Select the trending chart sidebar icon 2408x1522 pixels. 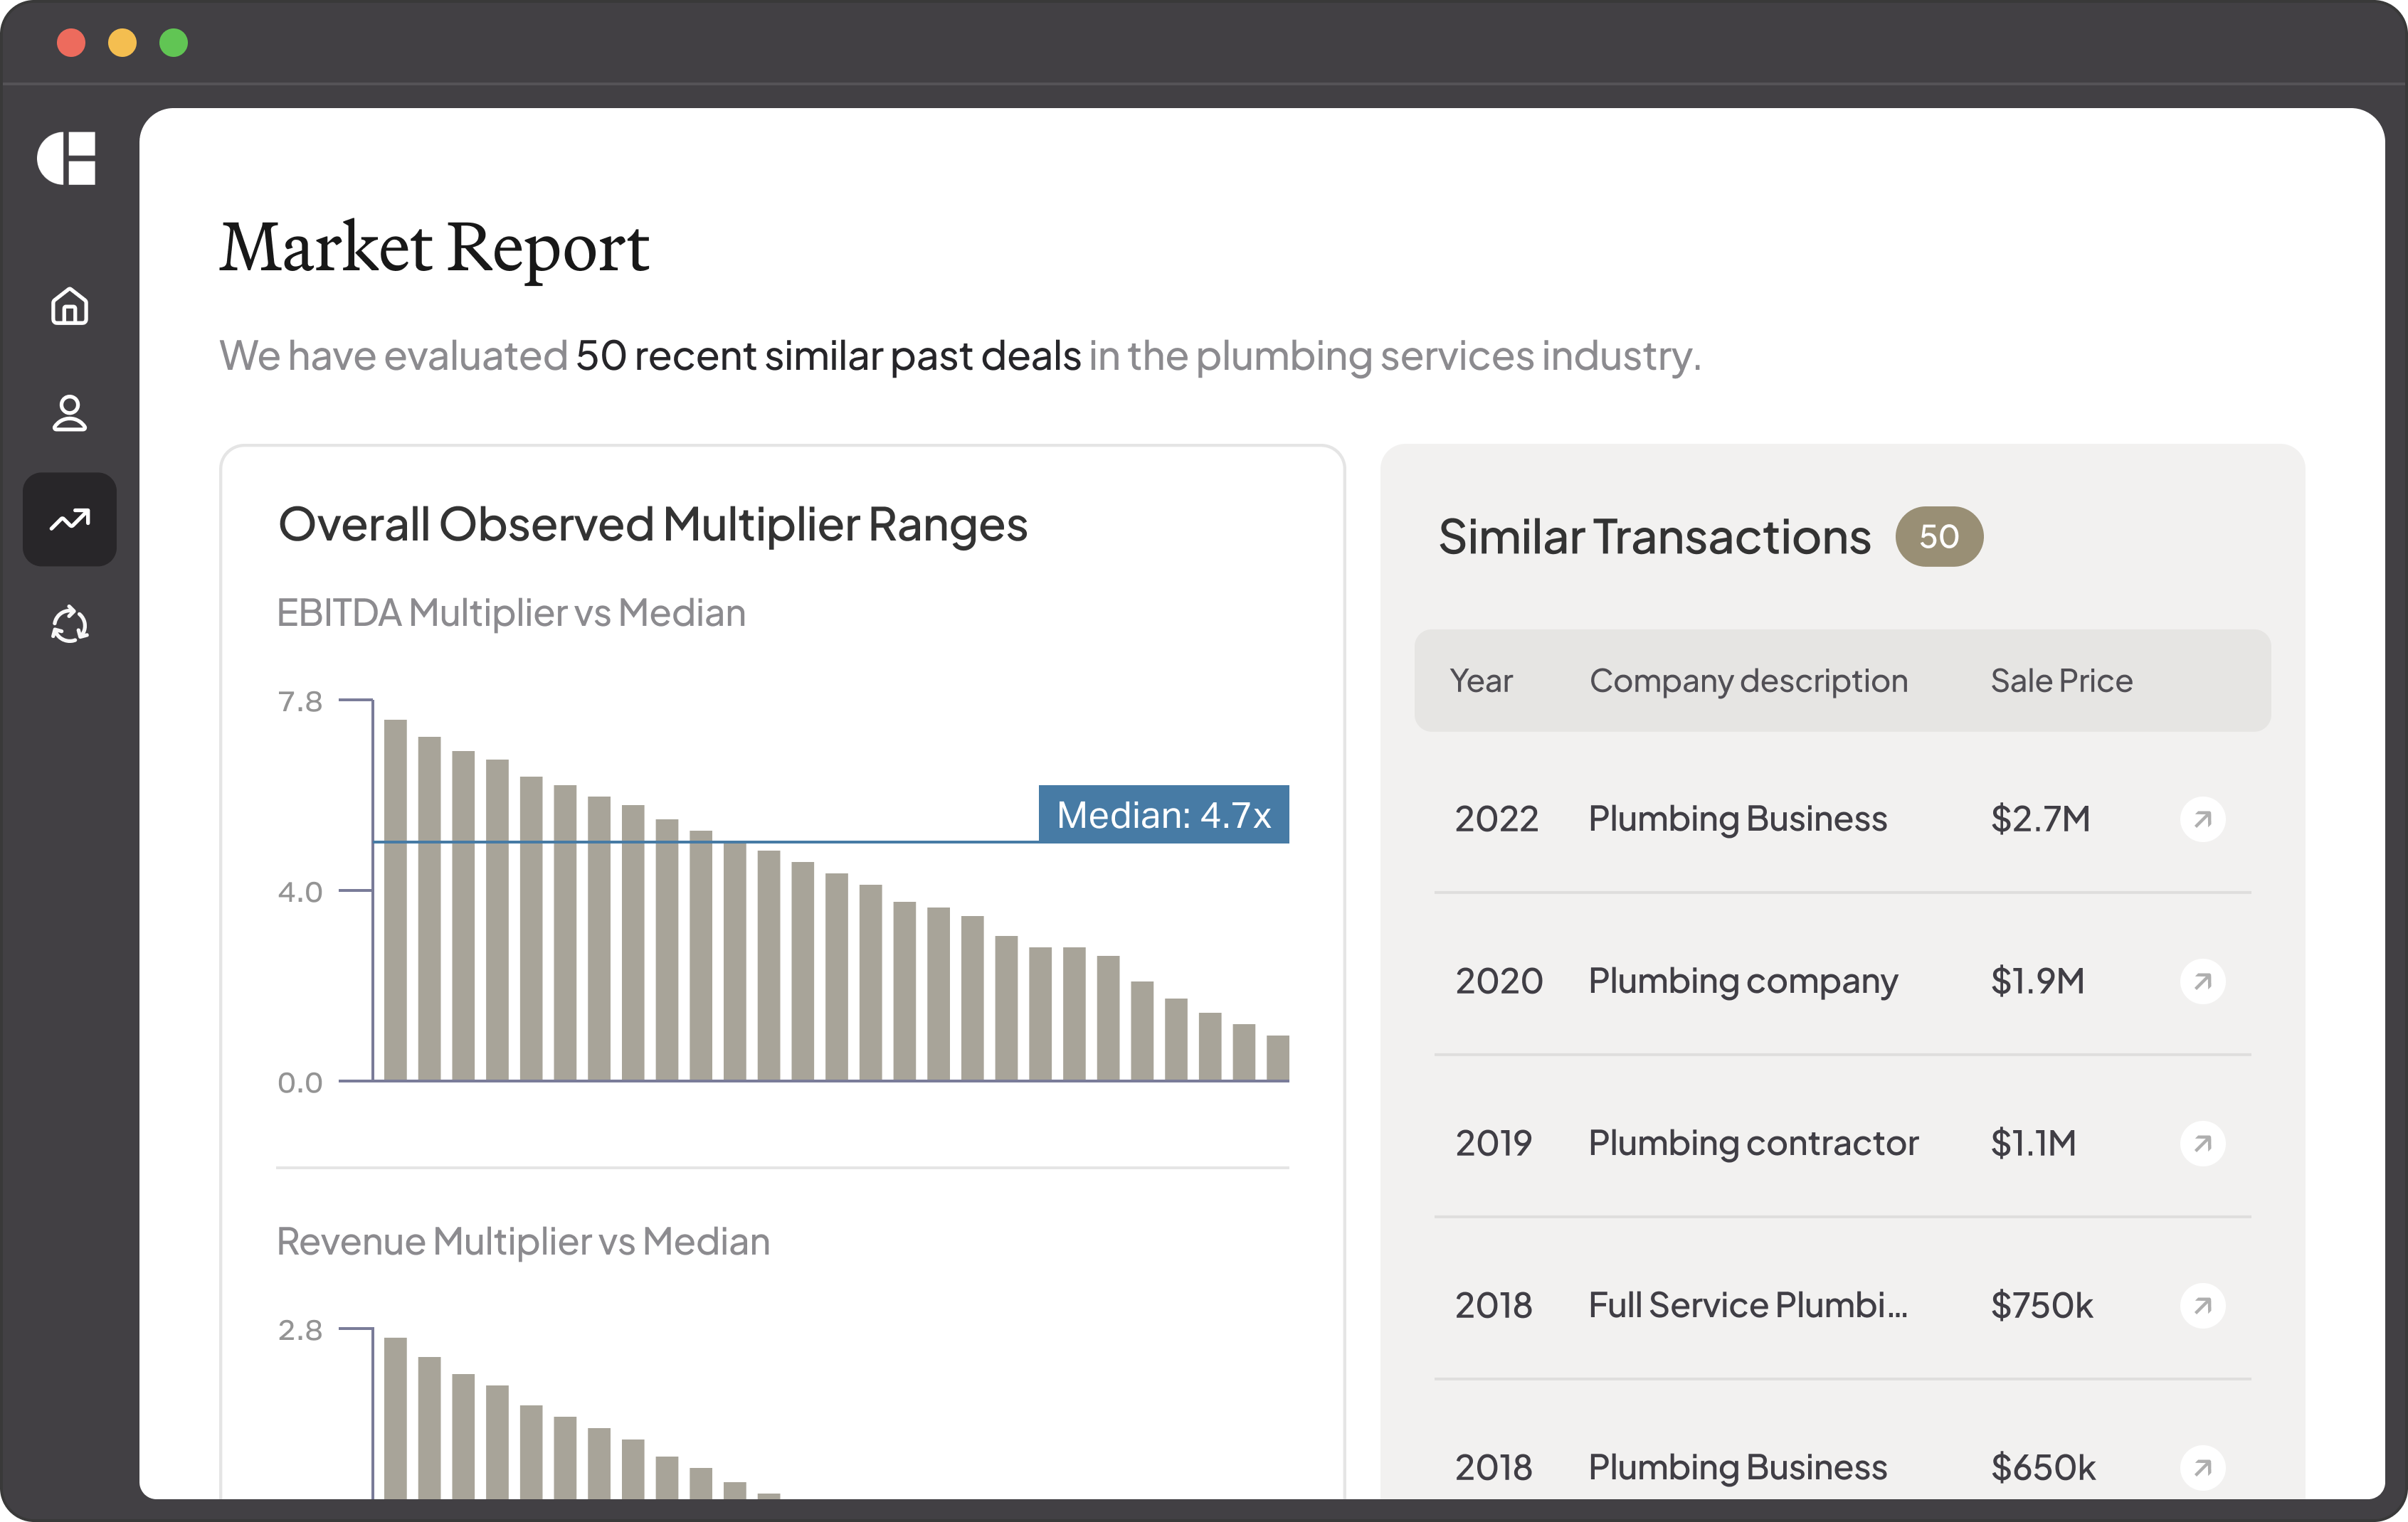click(69, 520)
